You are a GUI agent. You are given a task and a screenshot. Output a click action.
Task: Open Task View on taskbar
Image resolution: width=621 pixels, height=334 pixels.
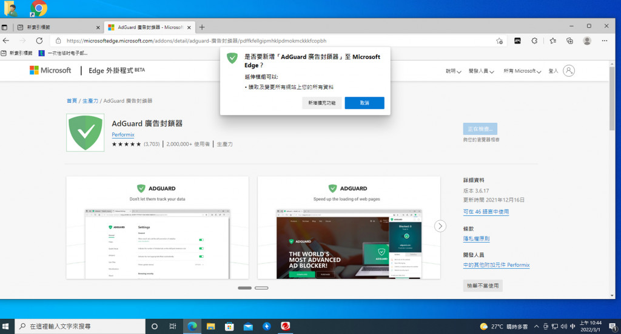point(173,326)
